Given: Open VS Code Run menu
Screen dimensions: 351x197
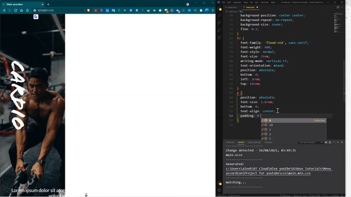Looking at the screenshot, I should click(257, 2).
